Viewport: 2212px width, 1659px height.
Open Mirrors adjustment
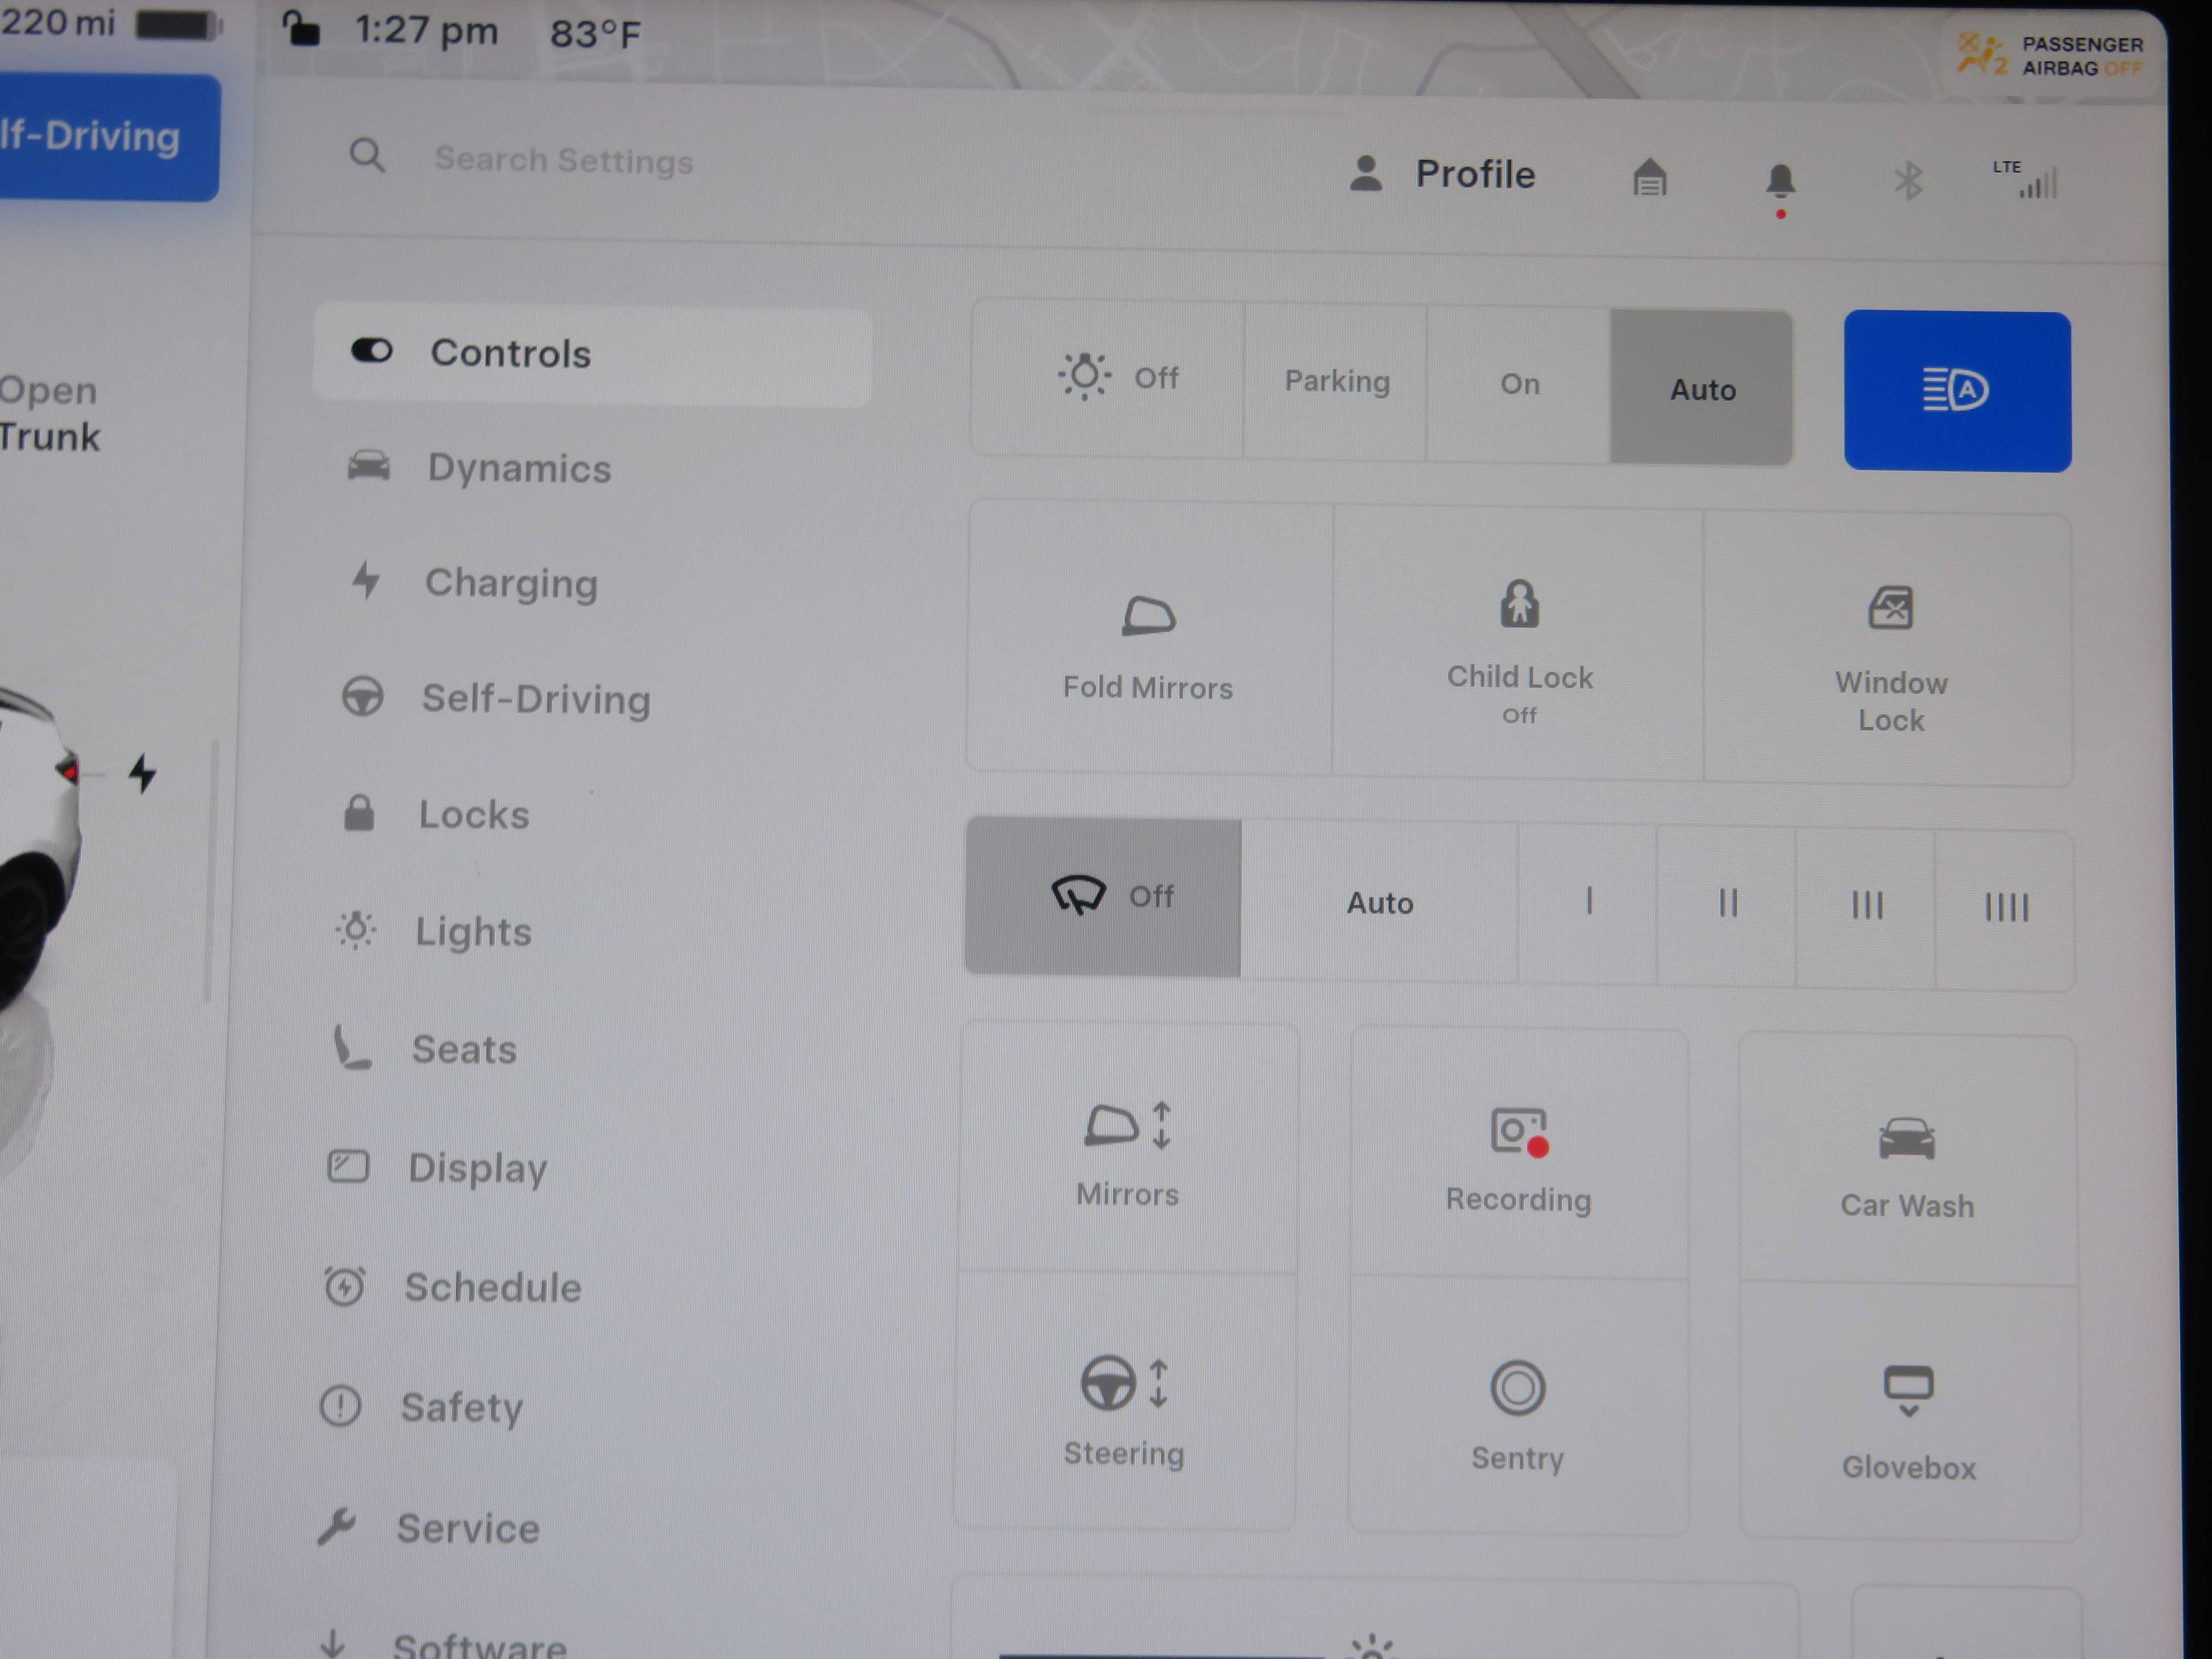[x=1128, y=1148]
